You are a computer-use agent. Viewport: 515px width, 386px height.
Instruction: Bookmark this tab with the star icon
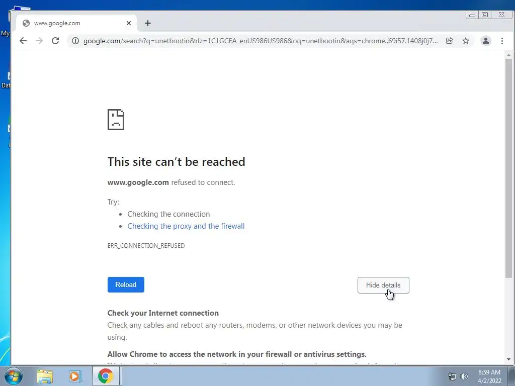click(465, 41)
